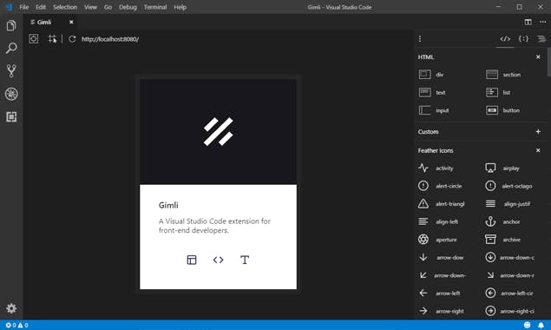Select the button HTML element
This screenshot has height=330, width=551.
[503, 110]
